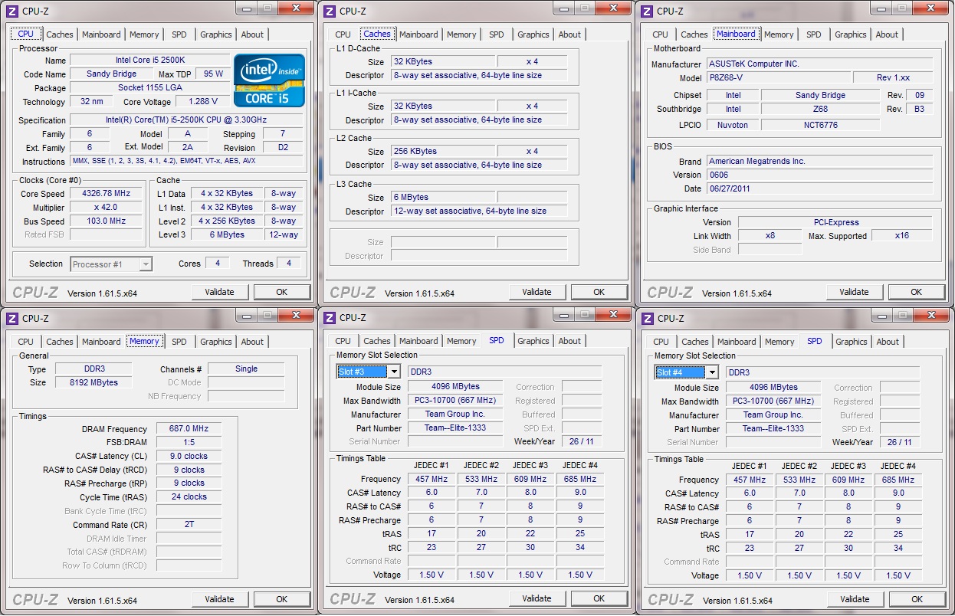The height and width of the screenshot is (616, 955).
Task: Select CPU tab in the Memory-tab window
Action: click(x=26, y=342)
